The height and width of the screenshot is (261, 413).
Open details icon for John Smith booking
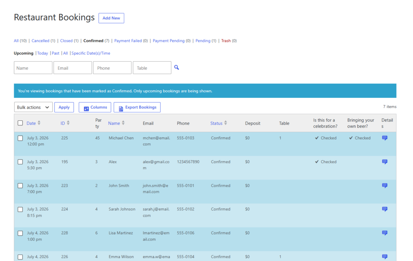click(x=384, y=186)
